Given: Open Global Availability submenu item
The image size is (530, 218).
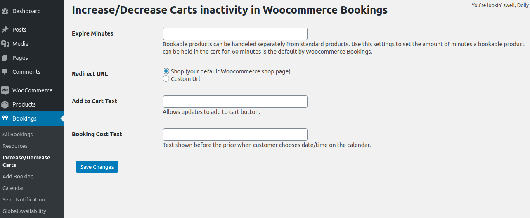Looking at the screenshot, I should (x=24, y=211).
